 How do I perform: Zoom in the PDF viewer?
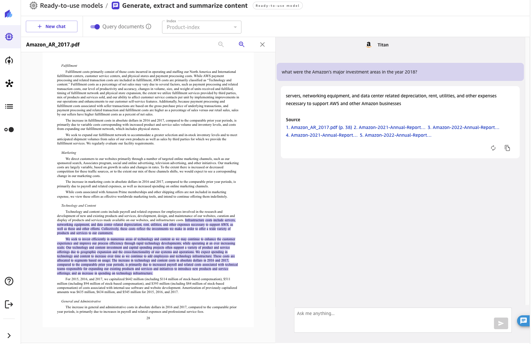241,44
